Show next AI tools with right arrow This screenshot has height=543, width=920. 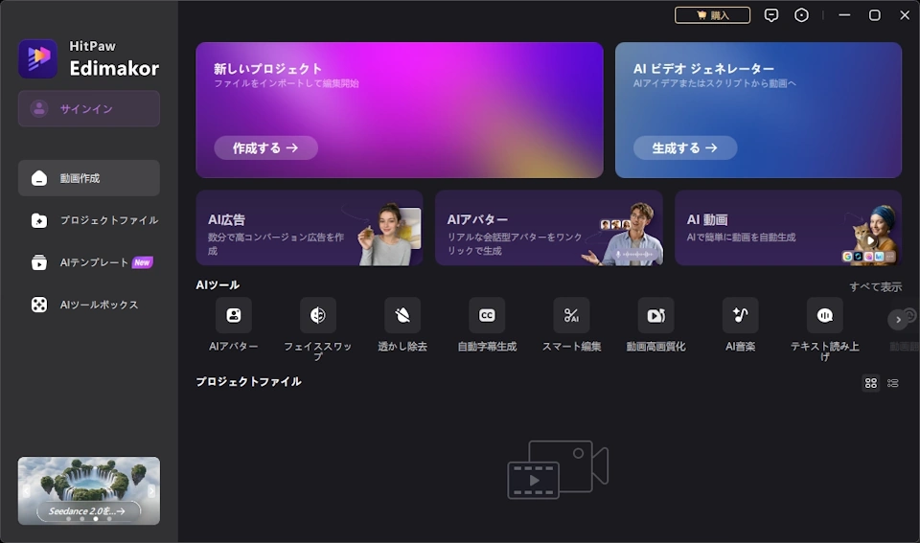pos(898,320)
